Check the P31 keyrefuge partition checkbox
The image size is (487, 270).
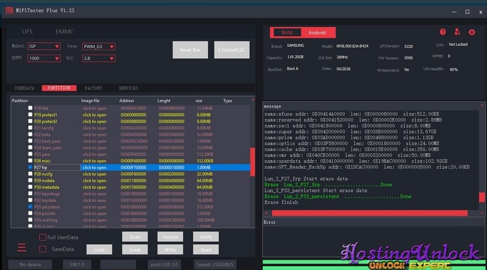[x=30, y=193]
